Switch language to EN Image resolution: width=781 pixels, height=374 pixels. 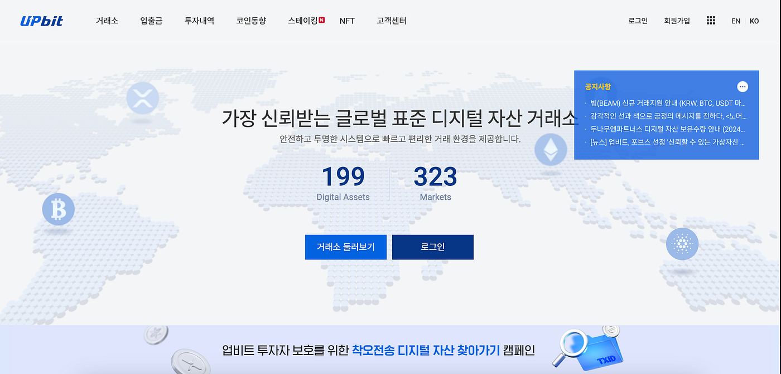tap(736, 21)
